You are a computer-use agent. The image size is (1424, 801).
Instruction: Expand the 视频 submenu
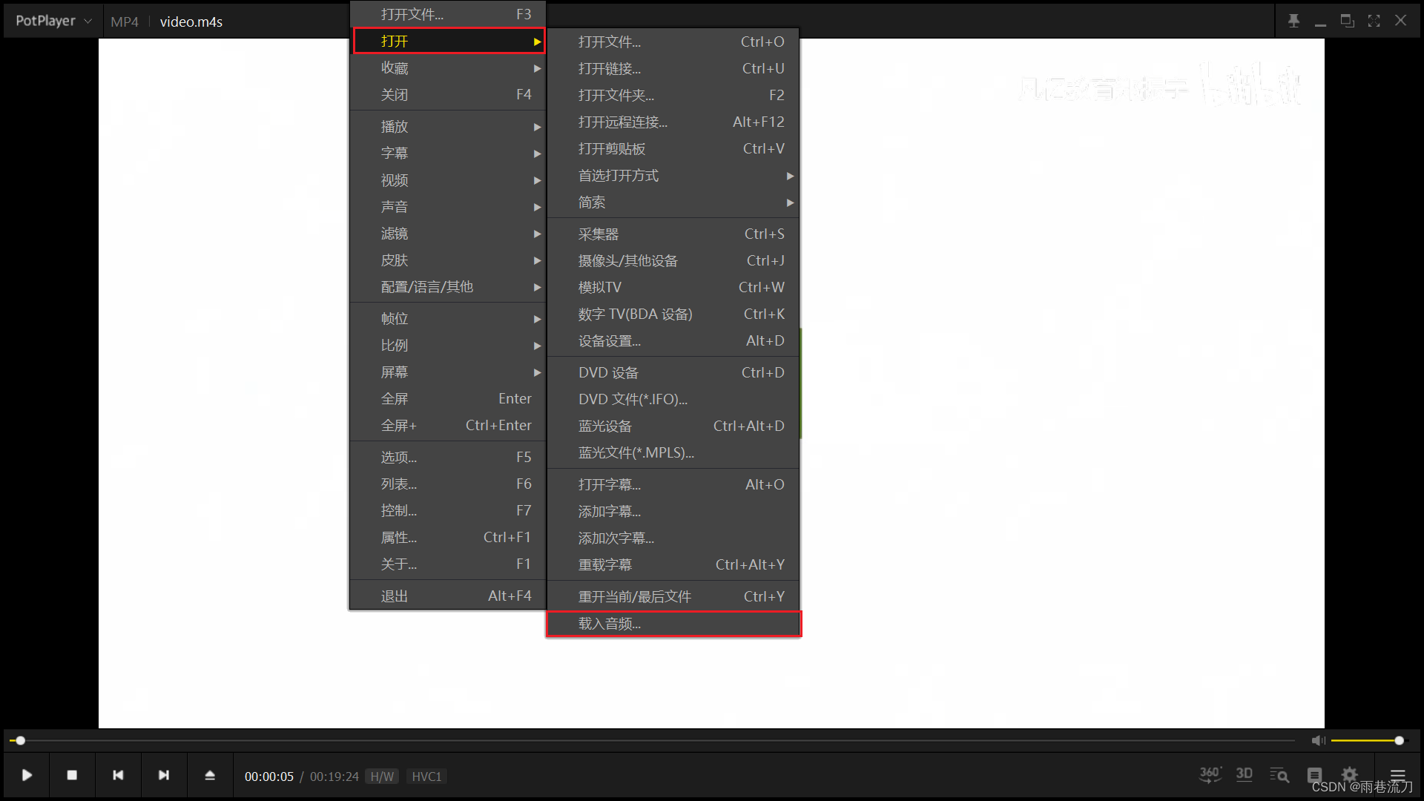point(449,180)
